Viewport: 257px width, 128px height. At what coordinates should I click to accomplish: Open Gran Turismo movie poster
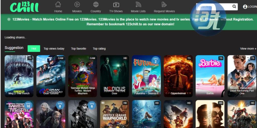coord(51,76)
